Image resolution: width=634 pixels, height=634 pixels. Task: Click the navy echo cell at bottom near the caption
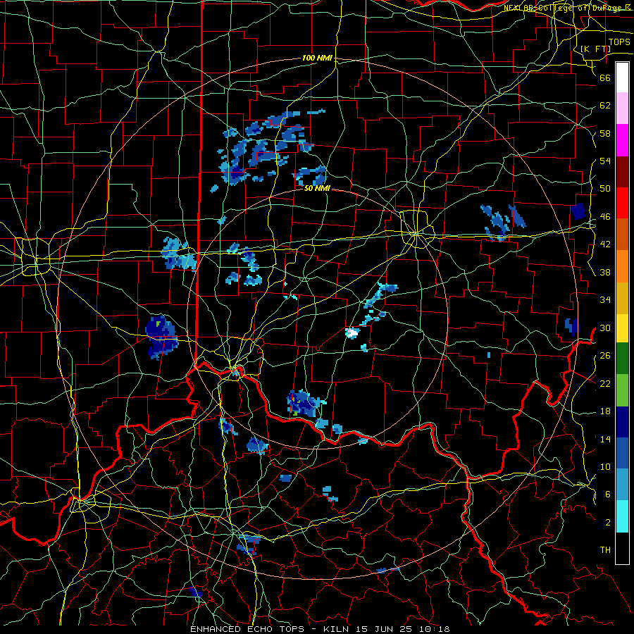coord(196,592)
